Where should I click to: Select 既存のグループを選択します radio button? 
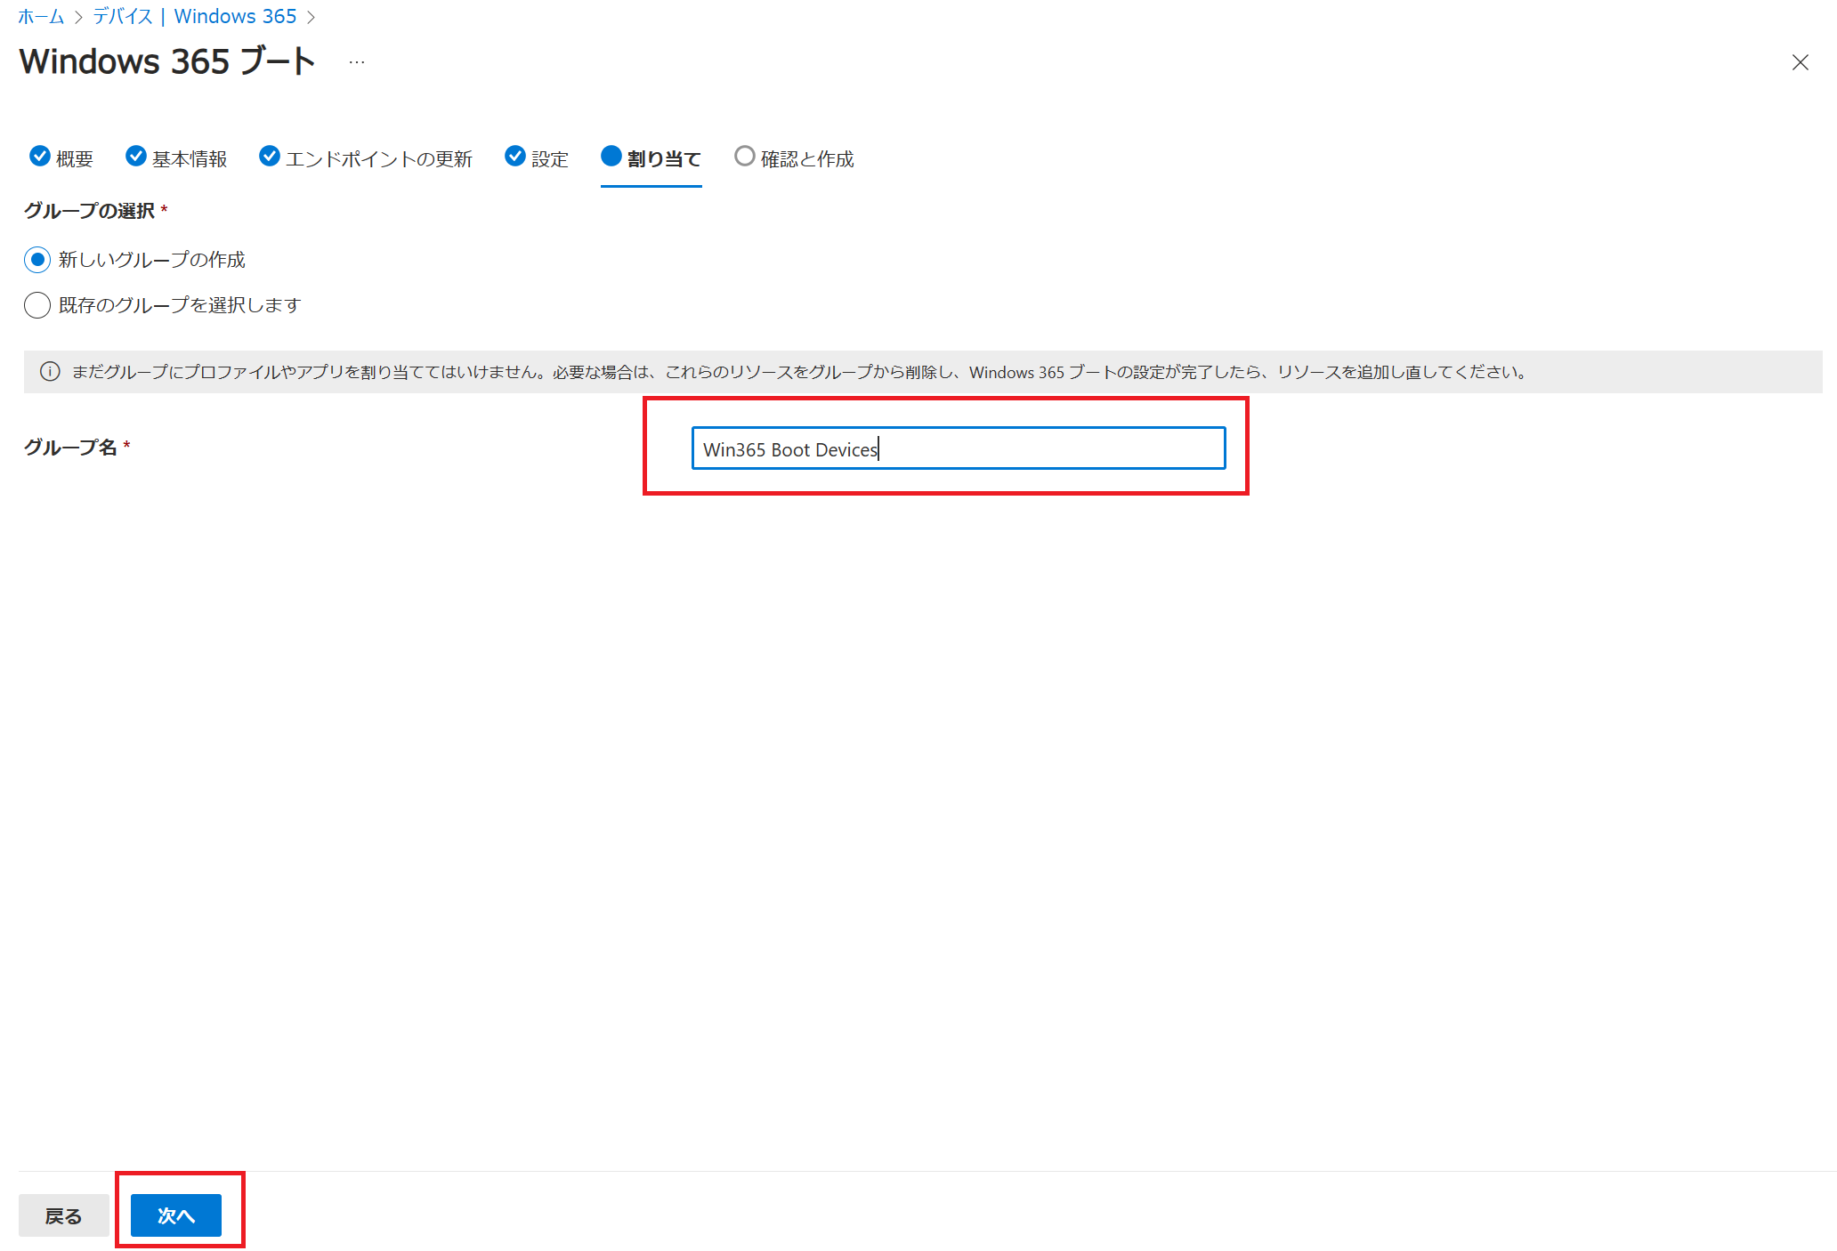click(37, 305)
